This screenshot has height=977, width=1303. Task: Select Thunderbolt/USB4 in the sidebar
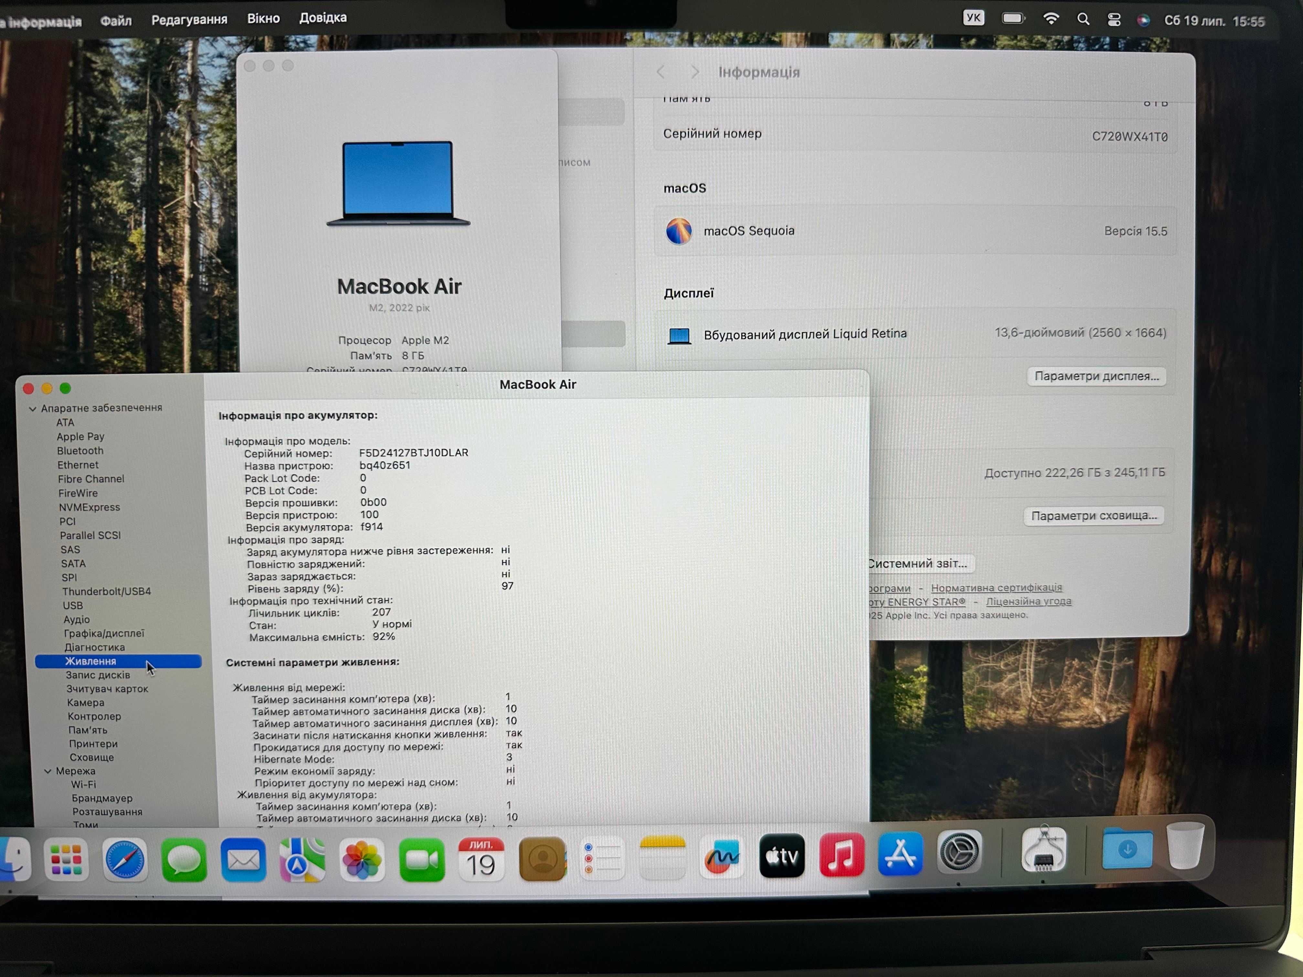coord(107,592)
